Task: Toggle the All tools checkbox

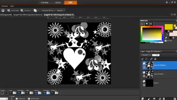Action: pyautogui.click(x=165, y=41)
